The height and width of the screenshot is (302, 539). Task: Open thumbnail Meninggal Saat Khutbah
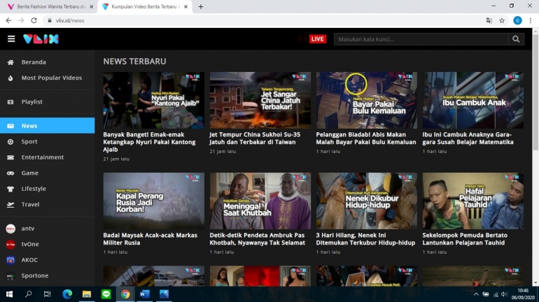(260, 201)
